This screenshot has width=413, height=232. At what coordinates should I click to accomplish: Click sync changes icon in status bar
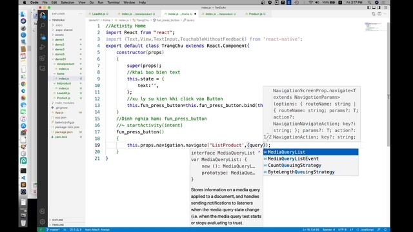coord(65,229)
